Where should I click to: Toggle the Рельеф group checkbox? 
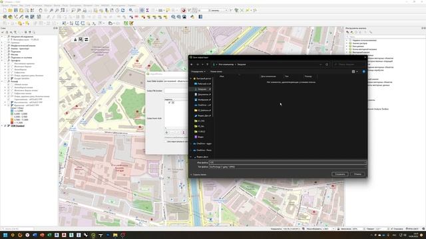[5, 81]
